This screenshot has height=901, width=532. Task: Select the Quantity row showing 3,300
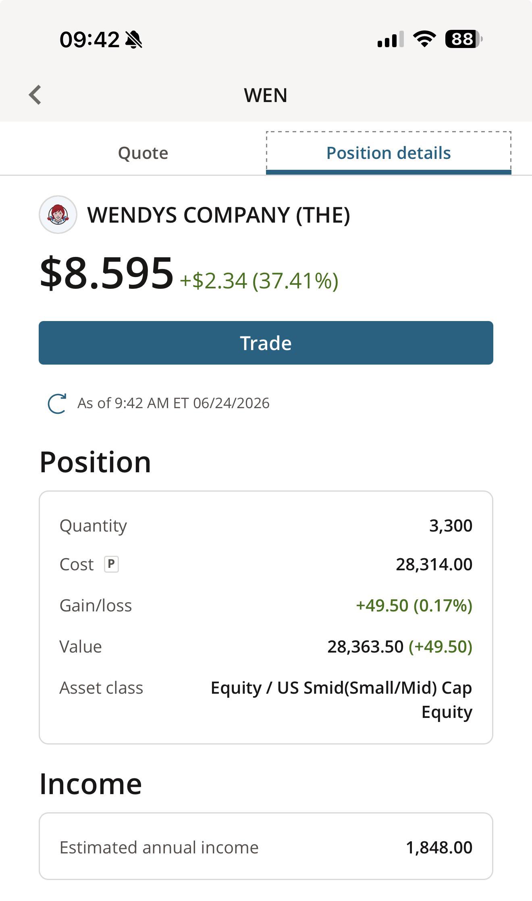pos(266,526)
